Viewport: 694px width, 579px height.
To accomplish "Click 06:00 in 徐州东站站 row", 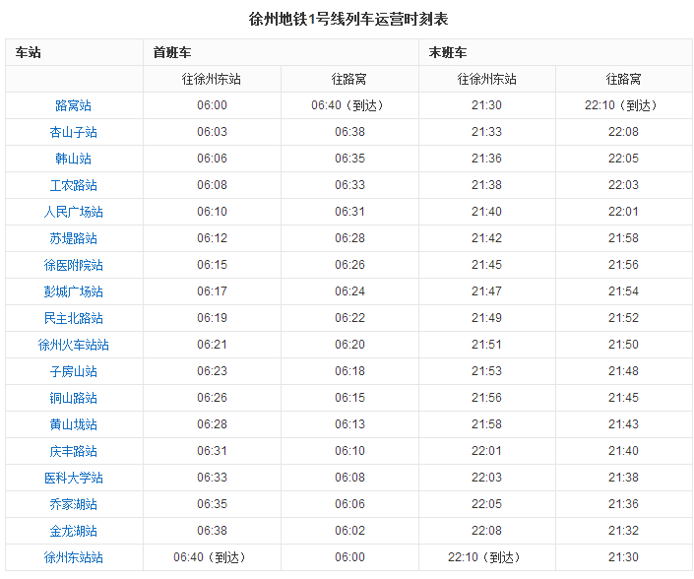I will [x=349, y=557].
